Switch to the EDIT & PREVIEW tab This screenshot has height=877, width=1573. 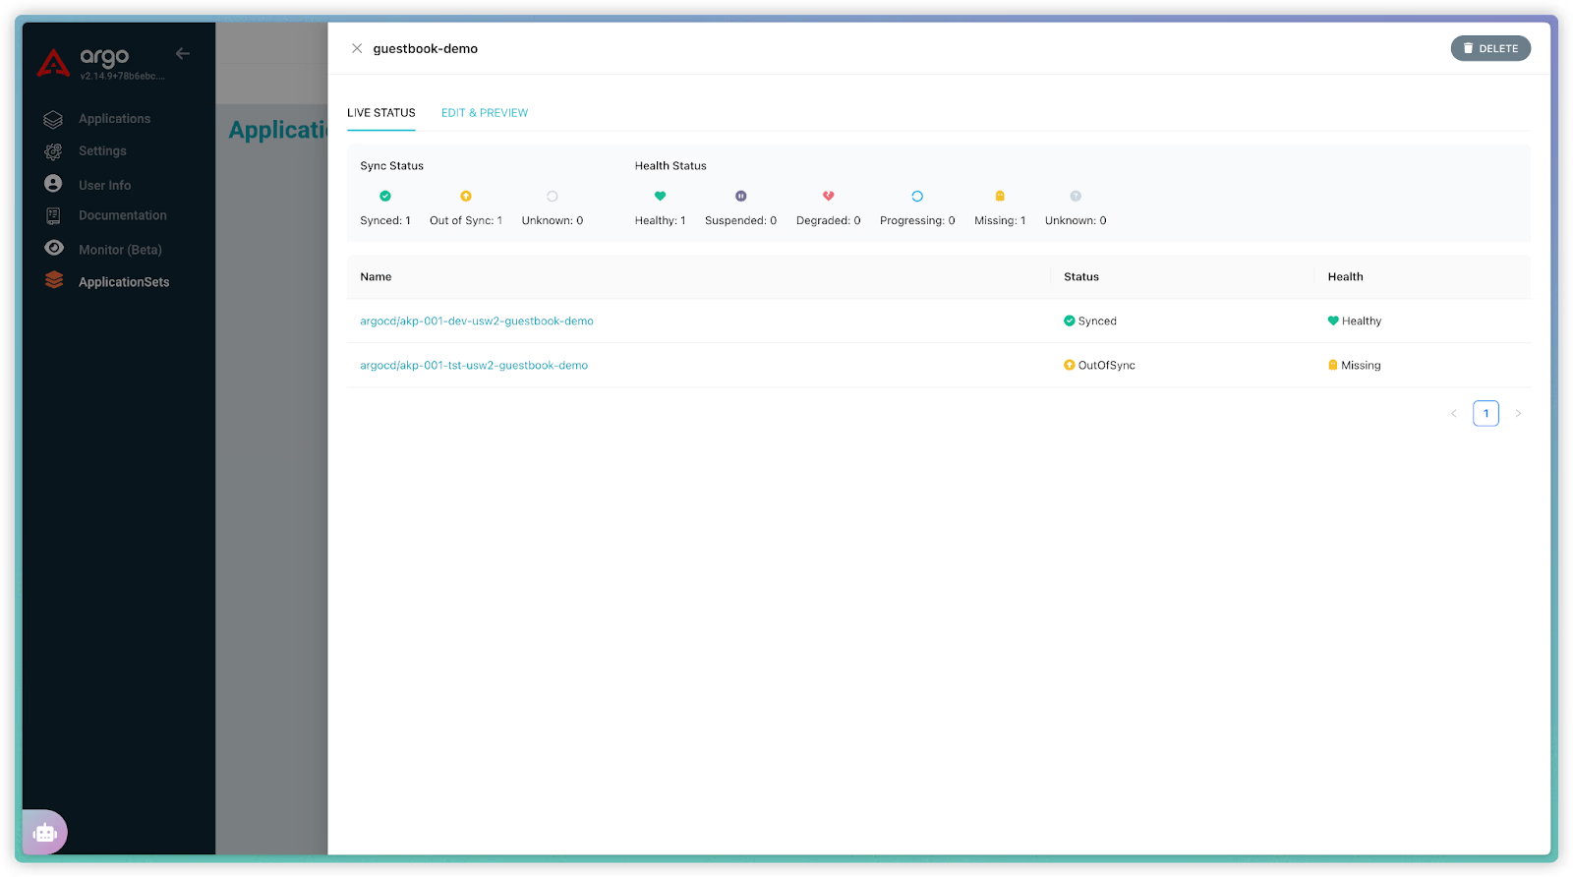[x=485, y=113]
